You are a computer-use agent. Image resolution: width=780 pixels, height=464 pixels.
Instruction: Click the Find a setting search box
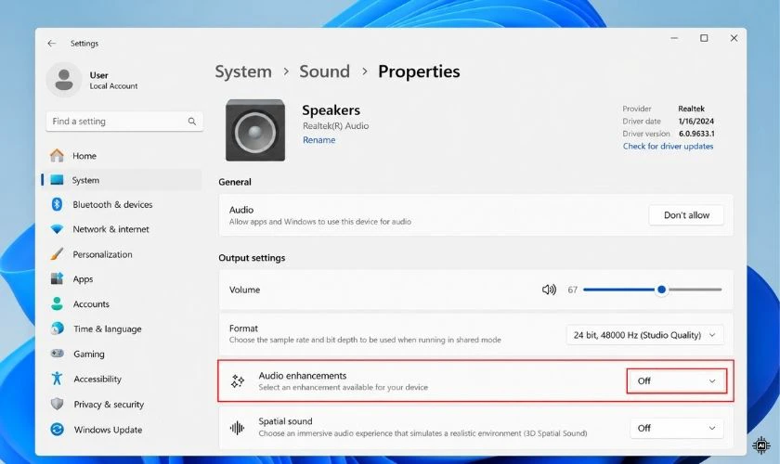(x=124, y=122)
